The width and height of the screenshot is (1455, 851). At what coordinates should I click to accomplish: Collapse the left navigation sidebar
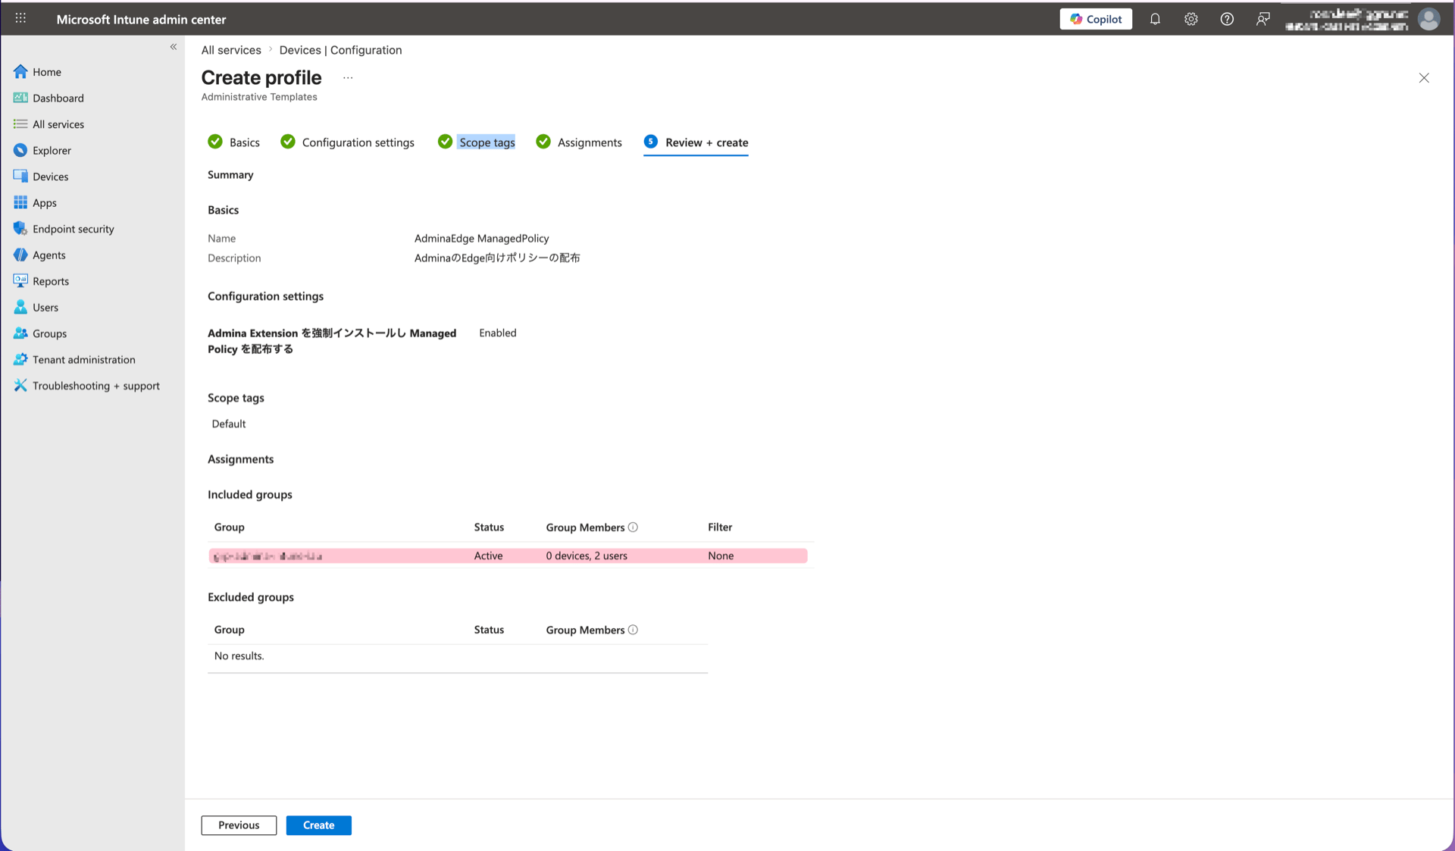(x=174, y=47)
